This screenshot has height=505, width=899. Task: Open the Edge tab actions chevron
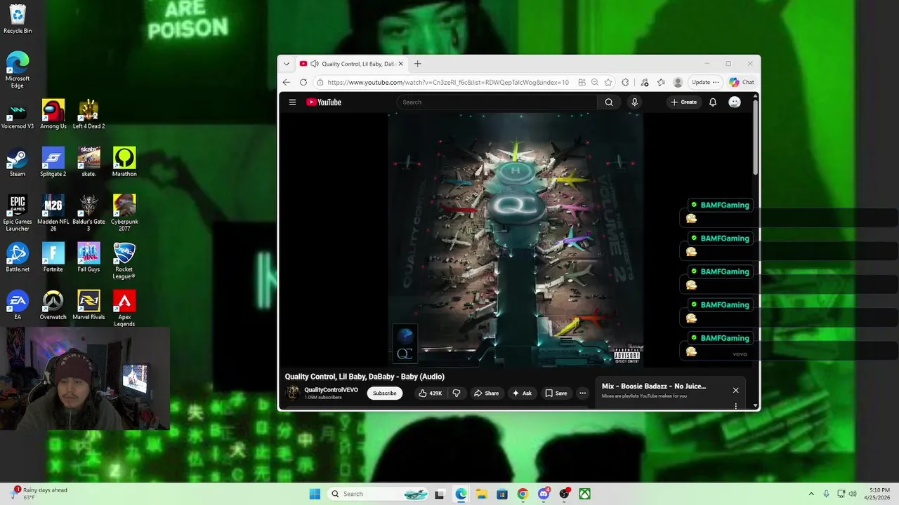coord(287,64)
